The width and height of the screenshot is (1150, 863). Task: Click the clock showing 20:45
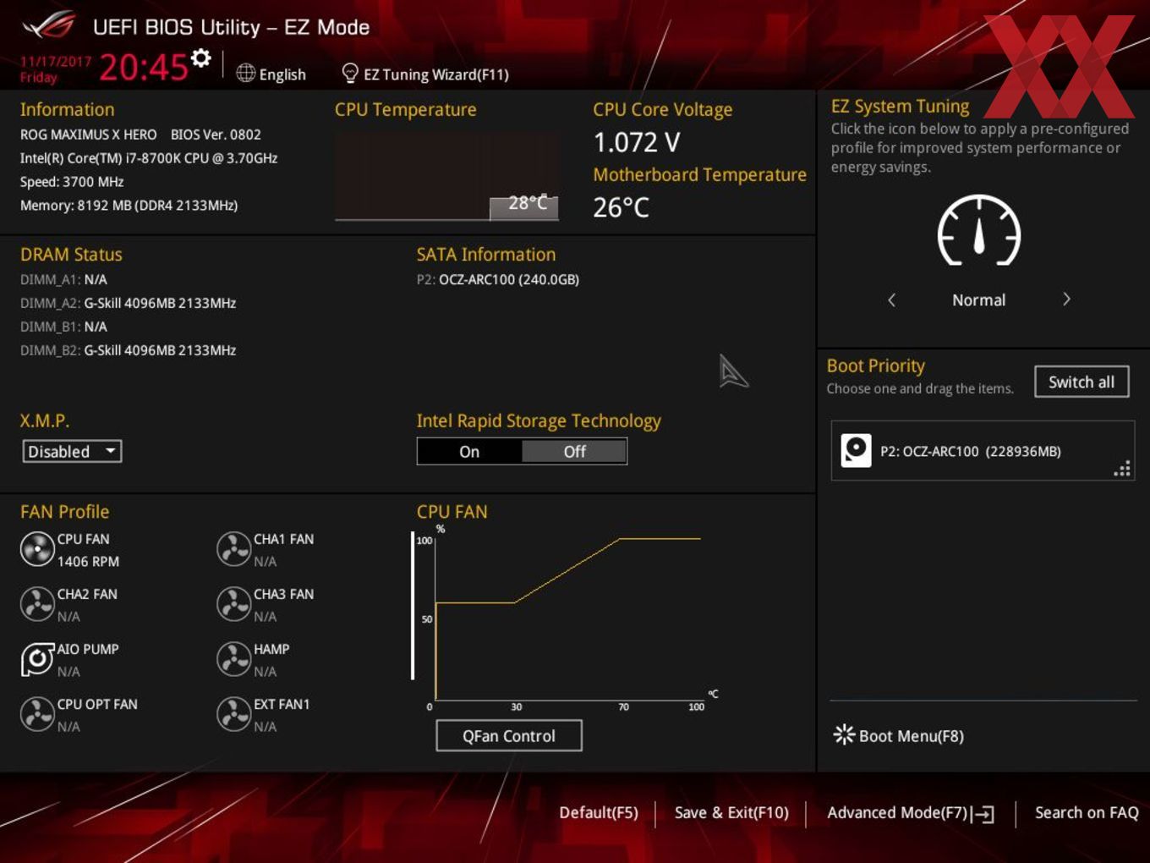tap(144, 67)
